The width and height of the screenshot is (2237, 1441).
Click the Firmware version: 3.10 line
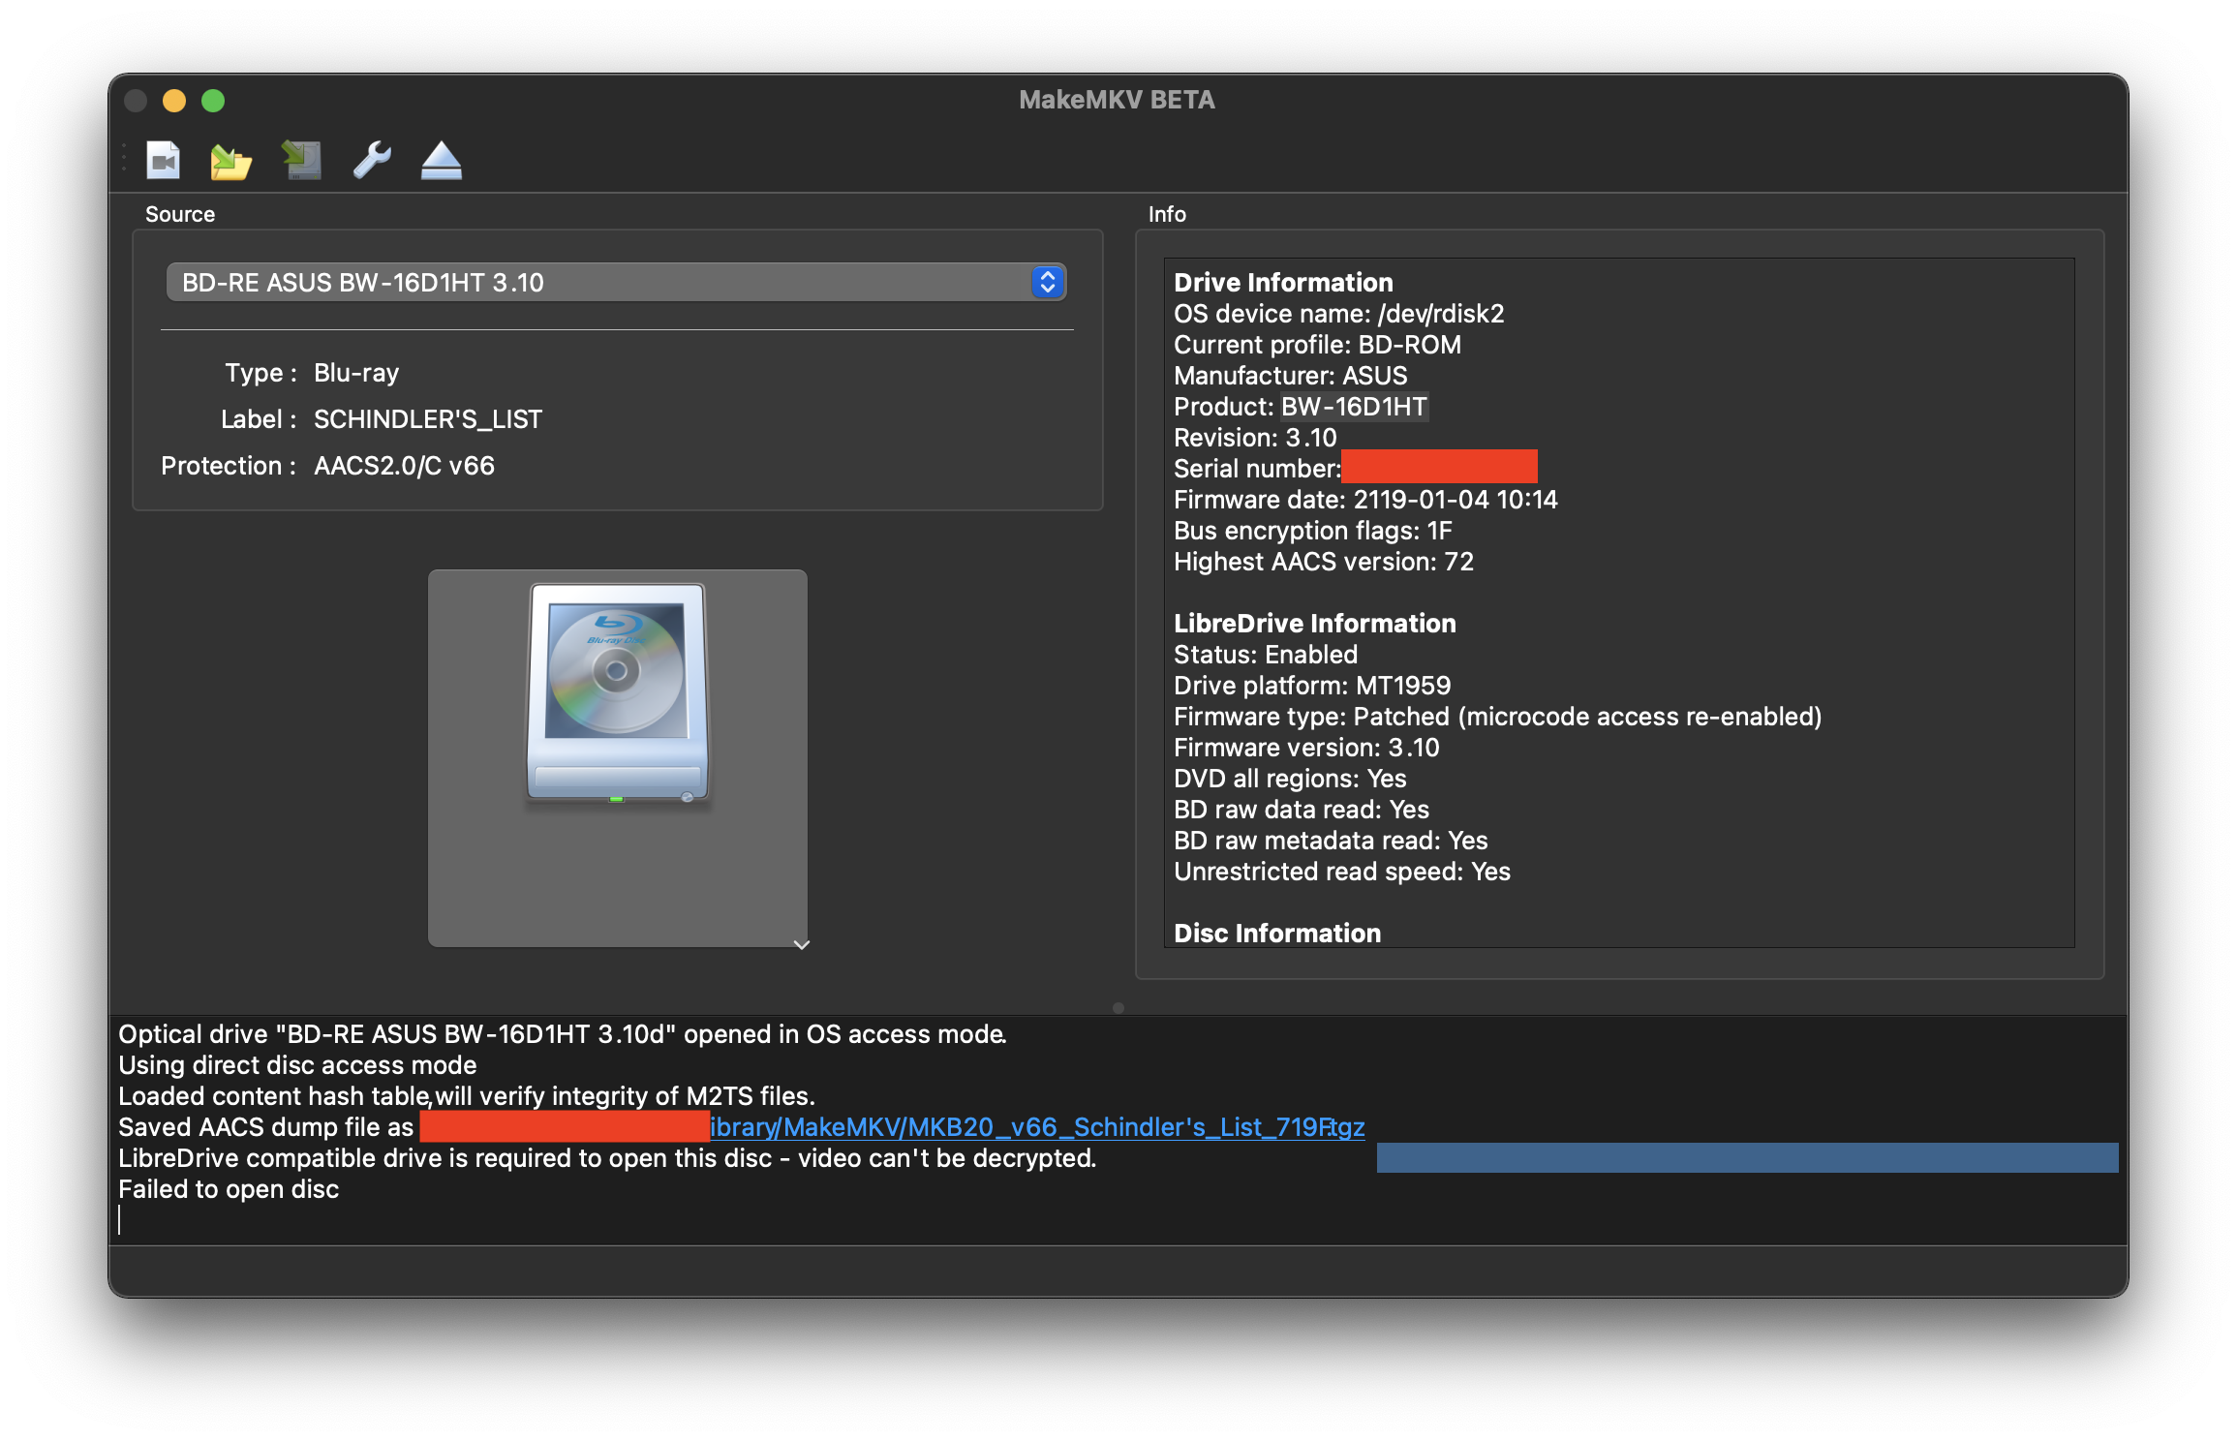(1306, 748)
